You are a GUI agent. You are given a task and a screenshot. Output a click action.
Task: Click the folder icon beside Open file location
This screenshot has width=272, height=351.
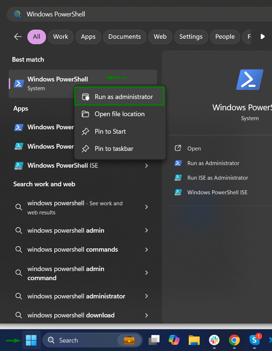[85, 114]
